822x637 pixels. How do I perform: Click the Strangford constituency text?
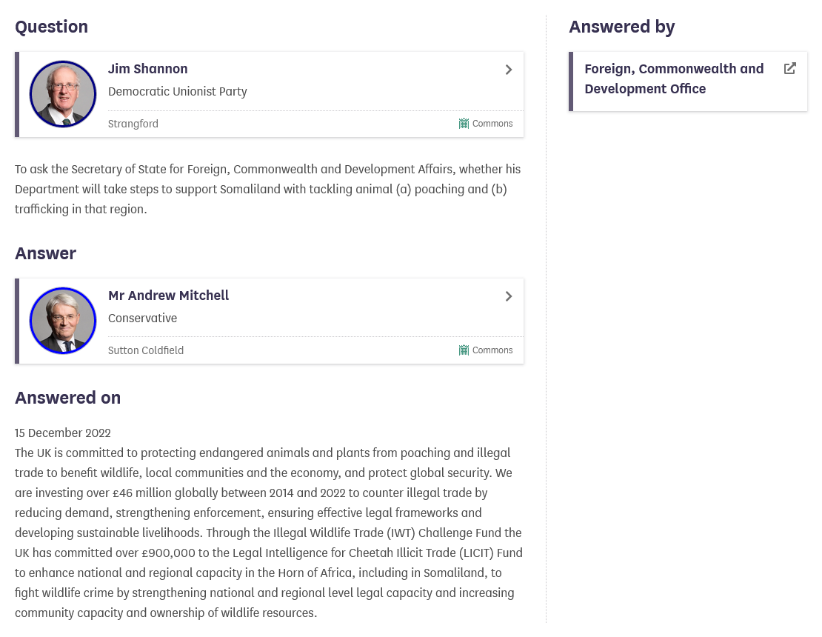tap(133, 124)
